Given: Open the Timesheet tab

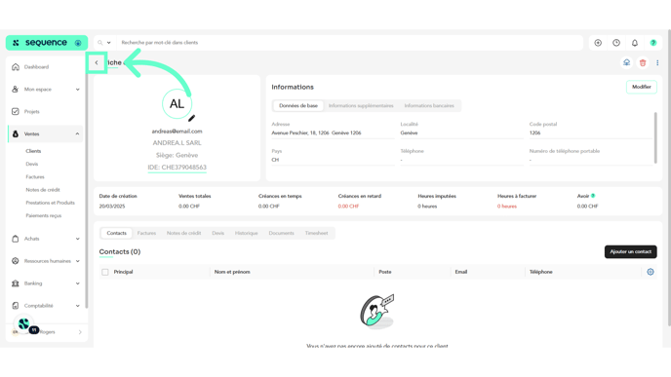Looking at the screenshot, I should [316, 233].
